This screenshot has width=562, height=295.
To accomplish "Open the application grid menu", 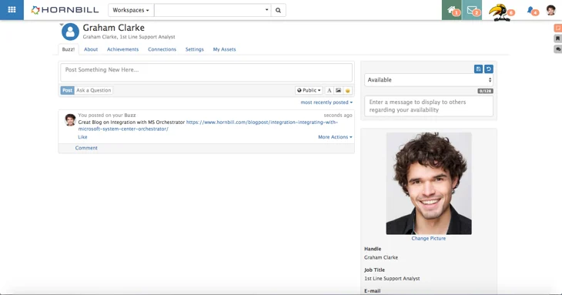I will [12, 10].
